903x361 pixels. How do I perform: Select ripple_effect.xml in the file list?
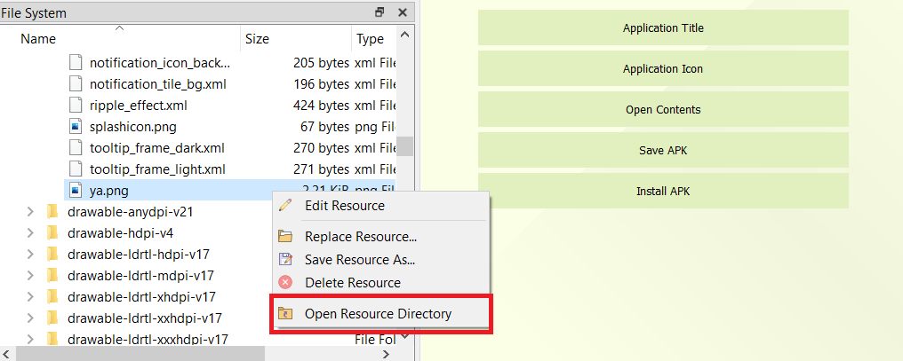tap(138, 106)
